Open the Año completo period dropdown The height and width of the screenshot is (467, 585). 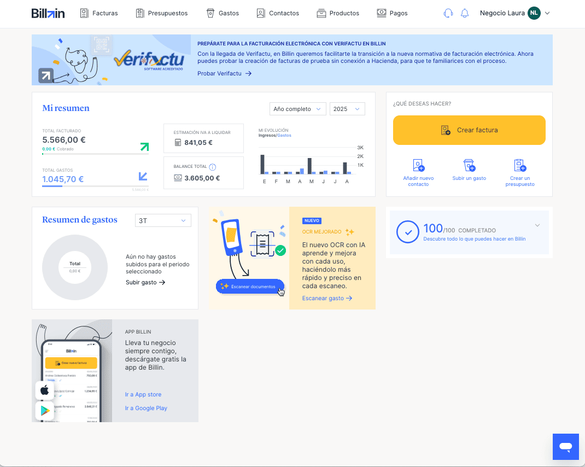[298, 109]
